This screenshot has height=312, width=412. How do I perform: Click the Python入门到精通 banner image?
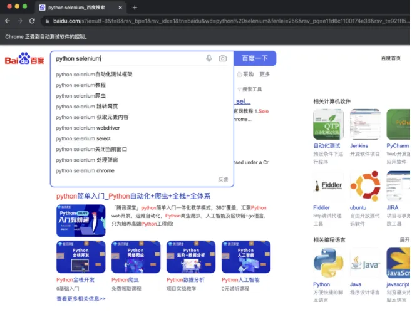coord(81,221)
